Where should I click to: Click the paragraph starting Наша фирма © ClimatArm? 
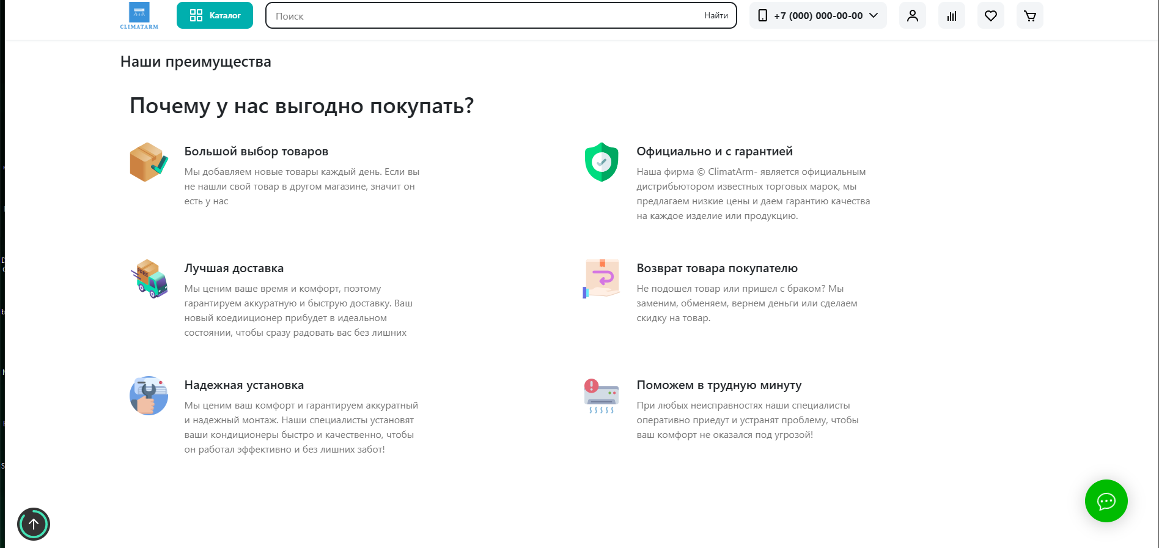point(754,194)
